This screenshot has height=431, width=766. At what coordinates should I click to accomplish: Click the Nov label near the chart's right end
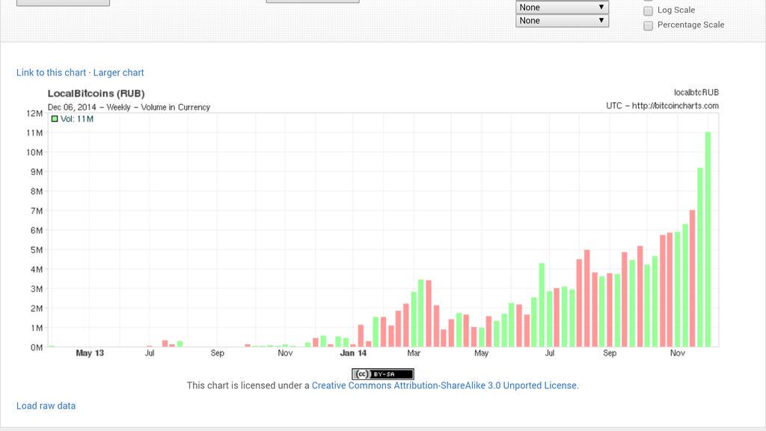pyautogui.click(x=678, y=353)
